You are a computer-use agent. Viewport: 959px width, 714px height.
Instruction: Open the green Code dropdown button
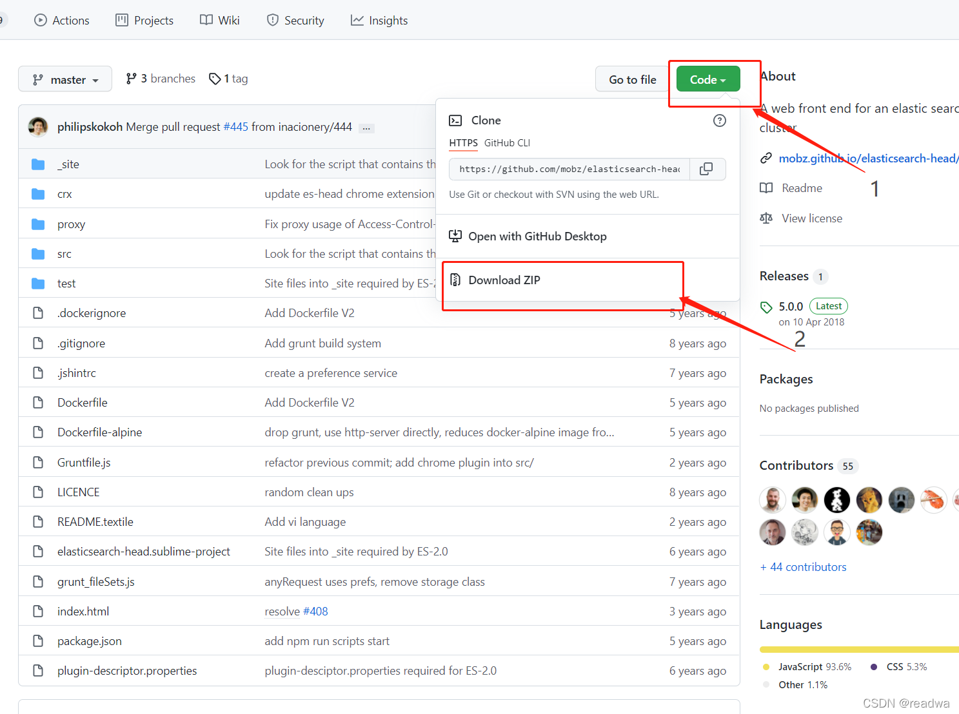click(x=707, y=79)
